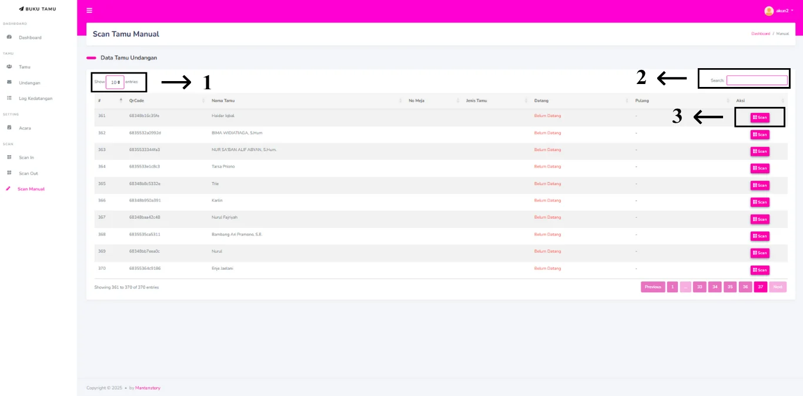This screenshot has width=803, height=396.
Task: Click the Log Kedatangan list icon
Action: tap(9, 99)
